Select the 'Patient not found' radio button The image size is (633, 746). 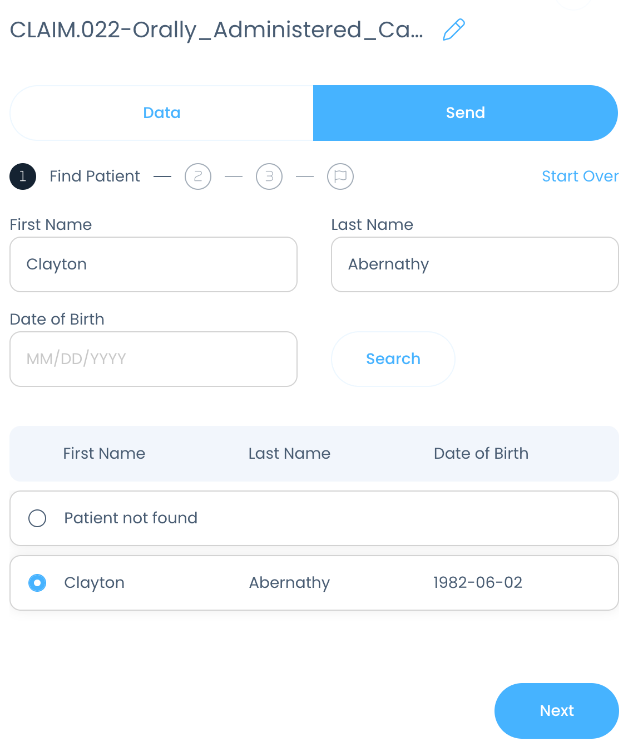(x=37, y=518)
